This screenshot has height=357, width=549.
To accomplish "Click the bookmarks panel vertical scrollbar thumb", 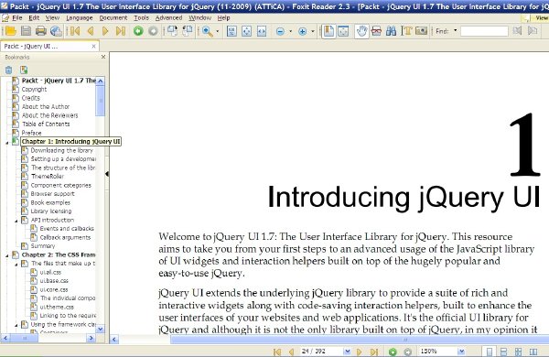I will pos(100,101).
